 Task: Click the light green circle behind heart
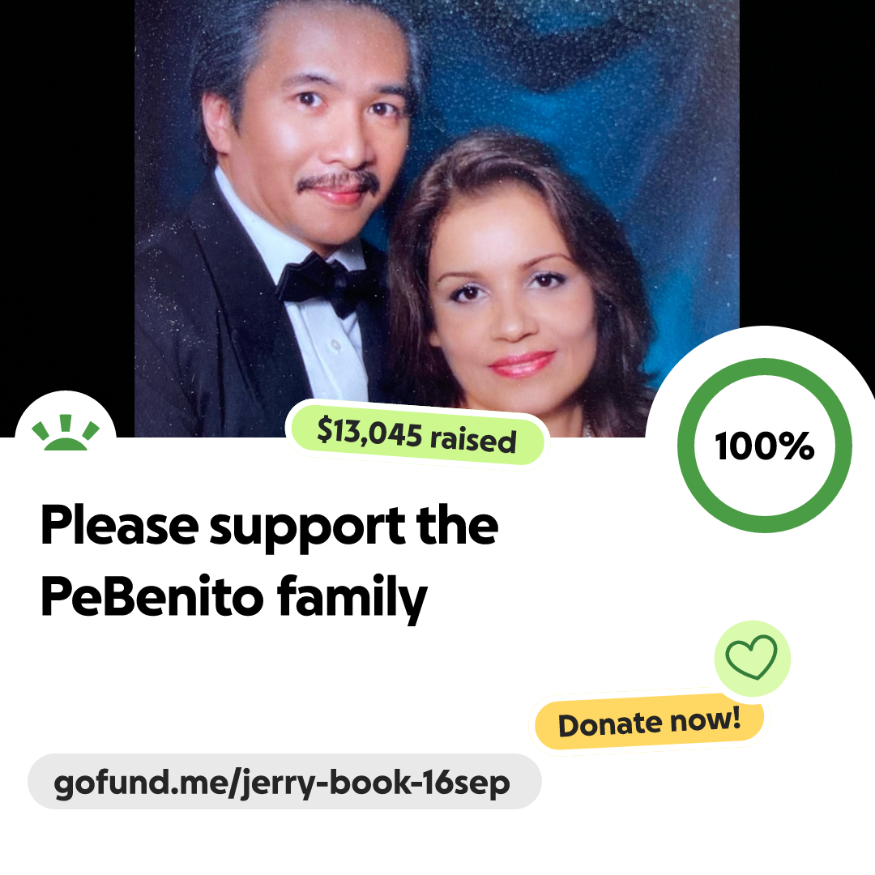pos(752,659)
